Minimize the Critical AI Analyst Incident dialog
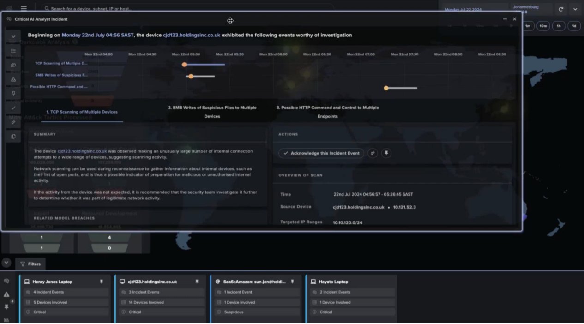584x324 pixels. [505, 19]
